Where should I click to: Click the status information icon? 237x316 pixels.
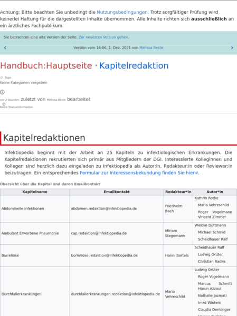point(4,104)
